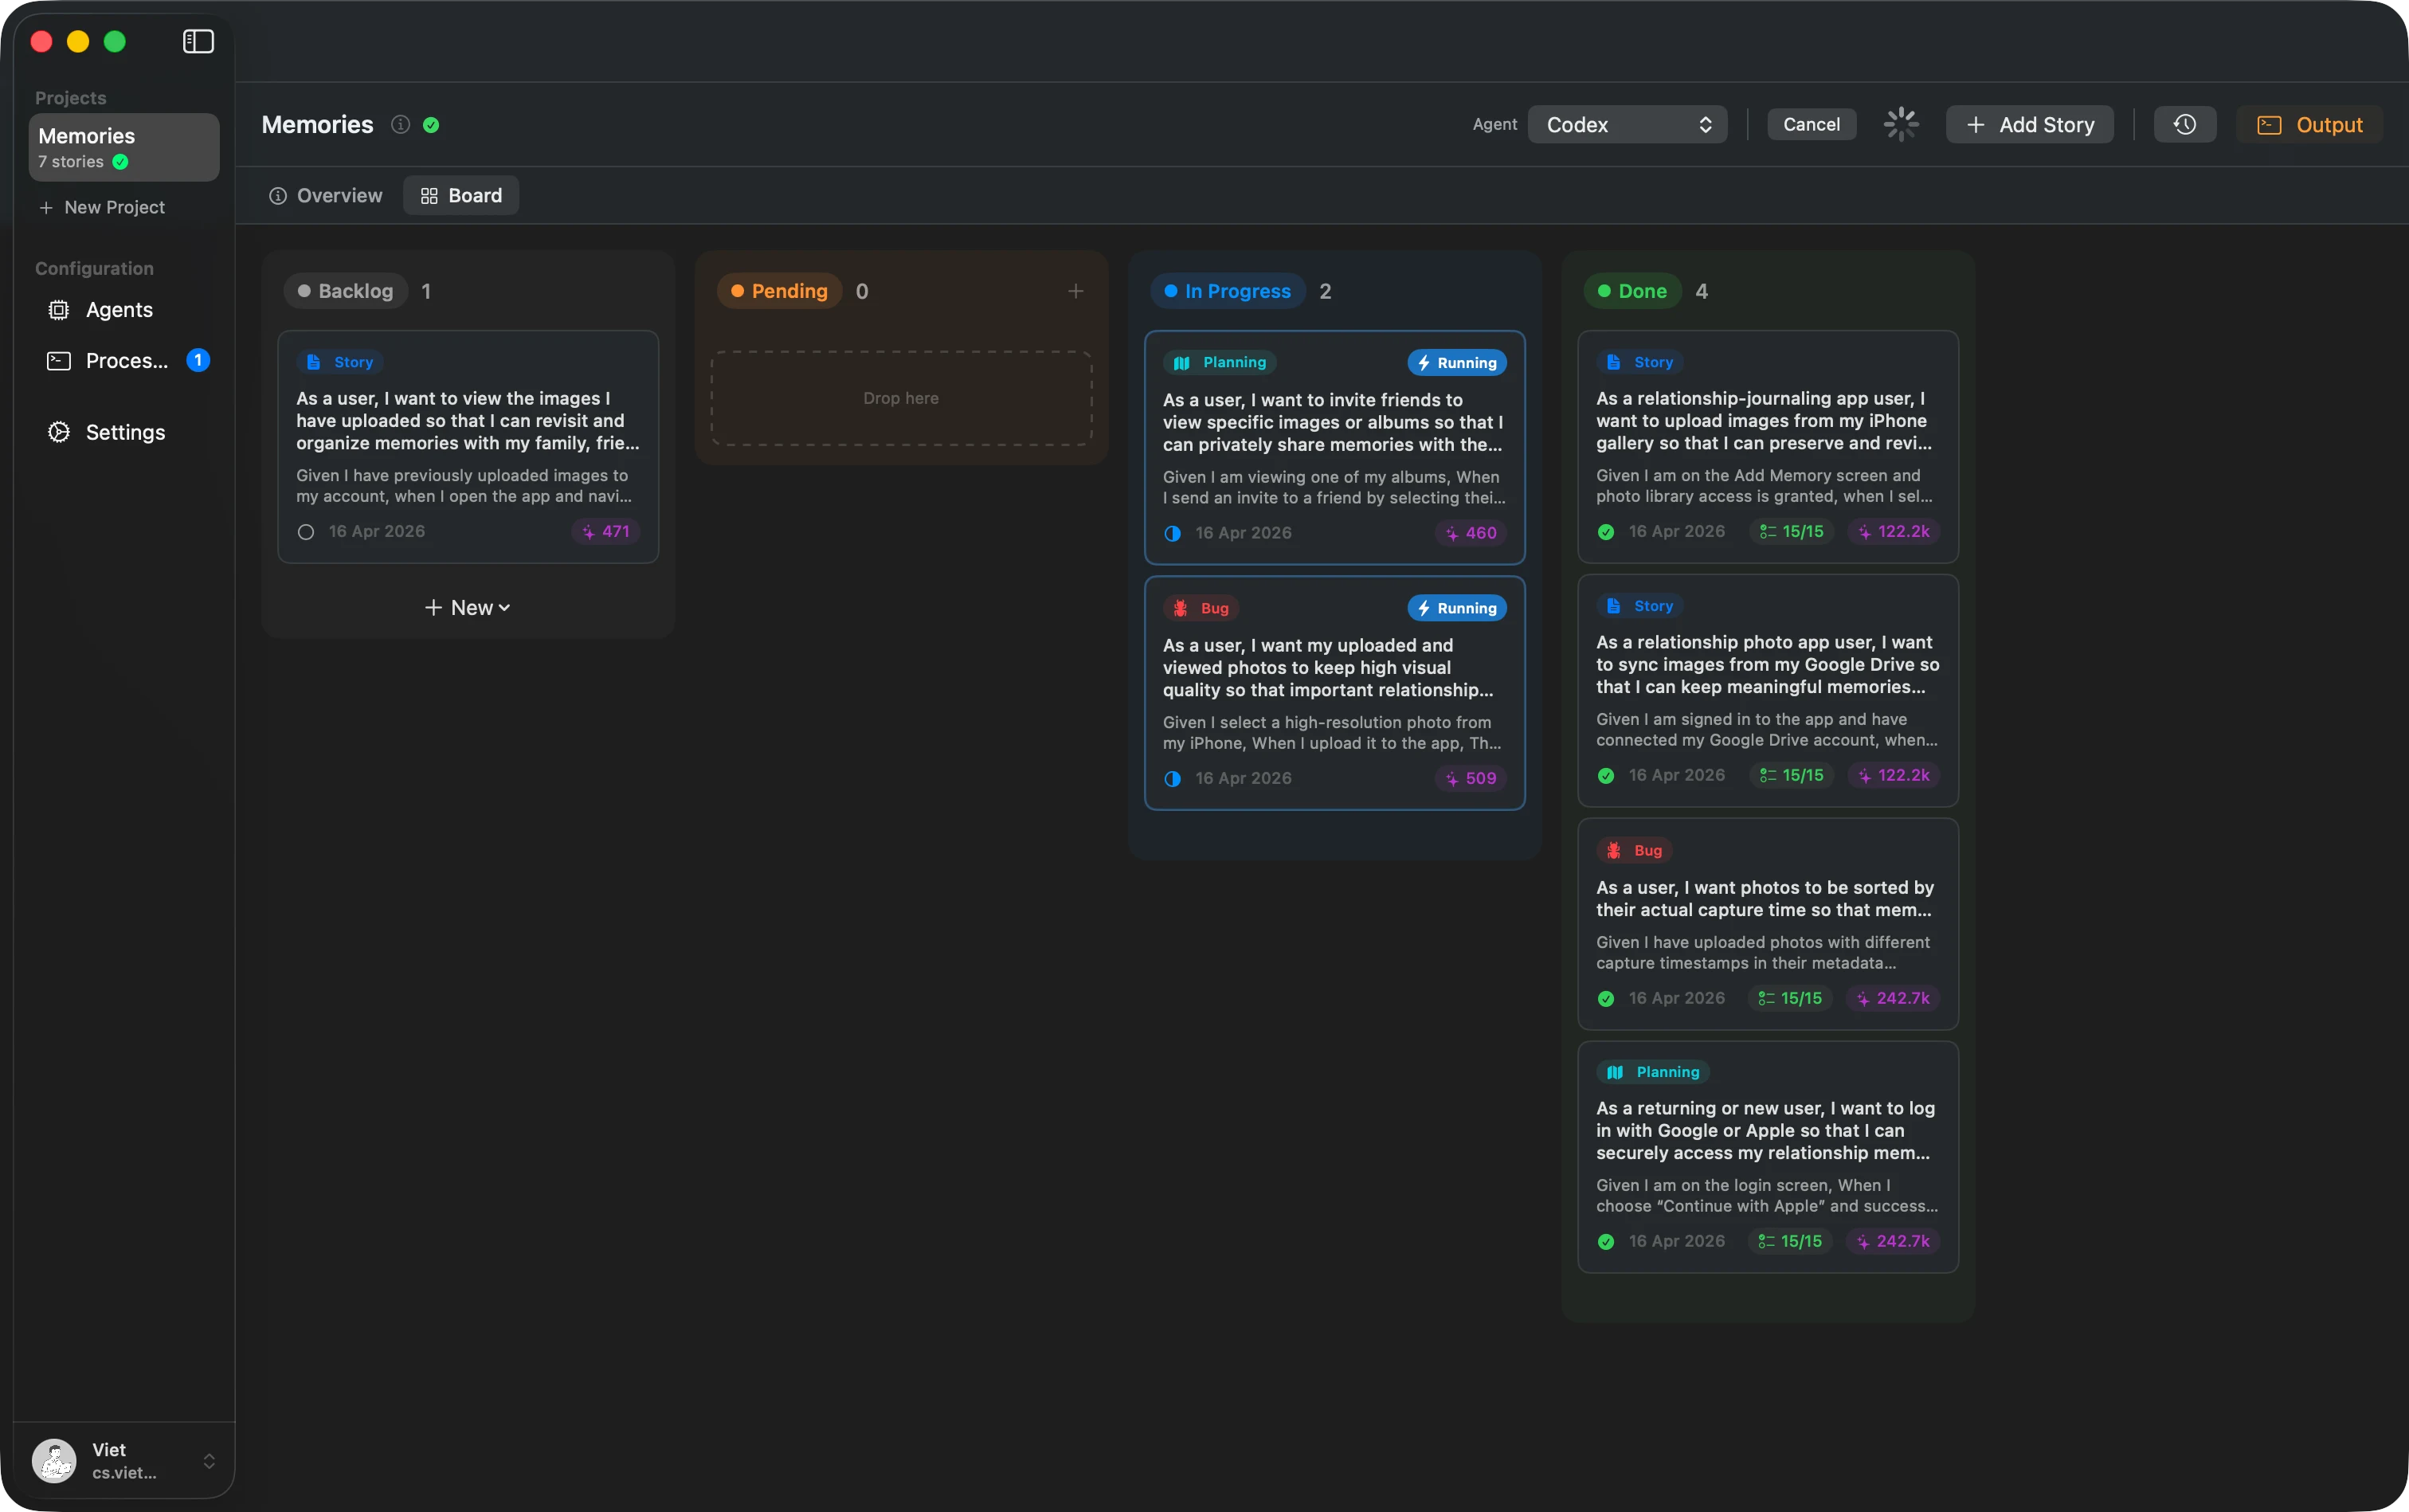Toggle half-filled status on invite friends card

(1173, 533)
